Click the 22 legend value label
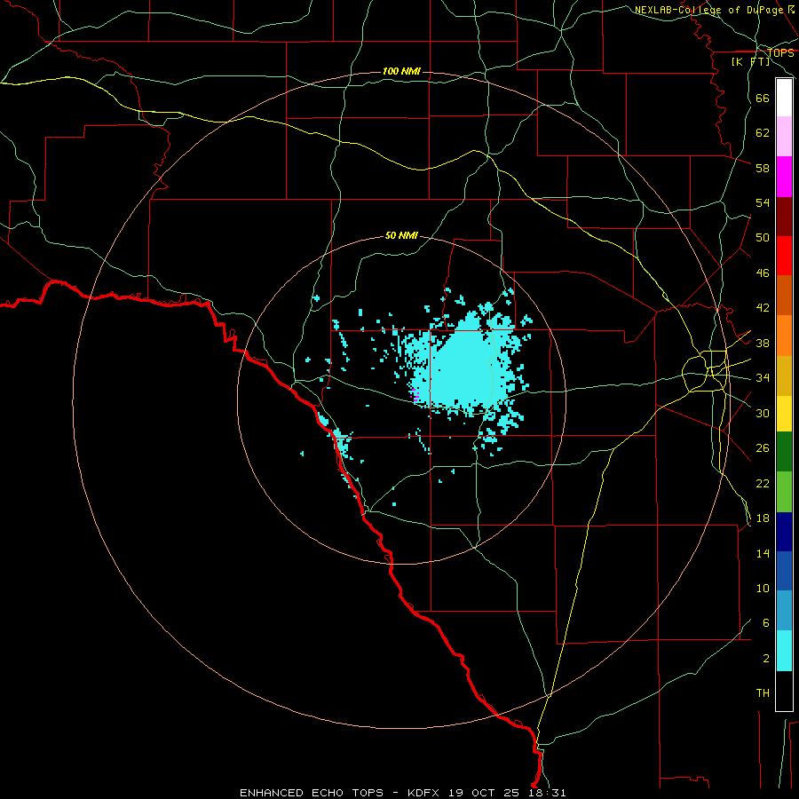 (x=763, y=484)
